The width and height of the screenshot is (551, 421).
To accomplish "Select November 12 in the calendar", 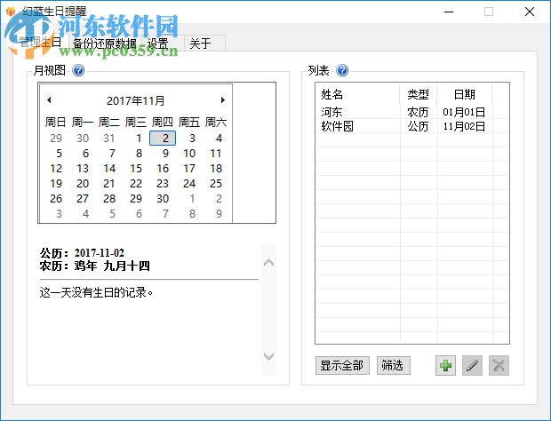I will click(56, 168).
